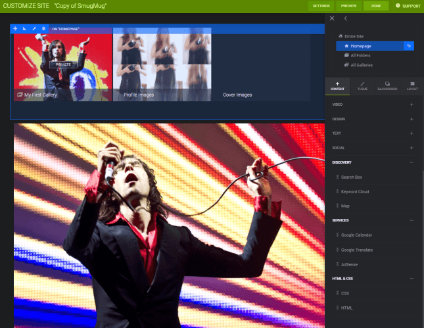The width and height of the screenshot is (424, 328).
Task: Click the drag handle next to CSS
Action: coord(337,293)
